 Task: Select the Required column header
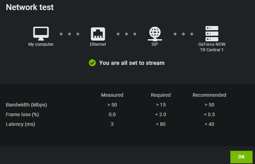(161, 95)
